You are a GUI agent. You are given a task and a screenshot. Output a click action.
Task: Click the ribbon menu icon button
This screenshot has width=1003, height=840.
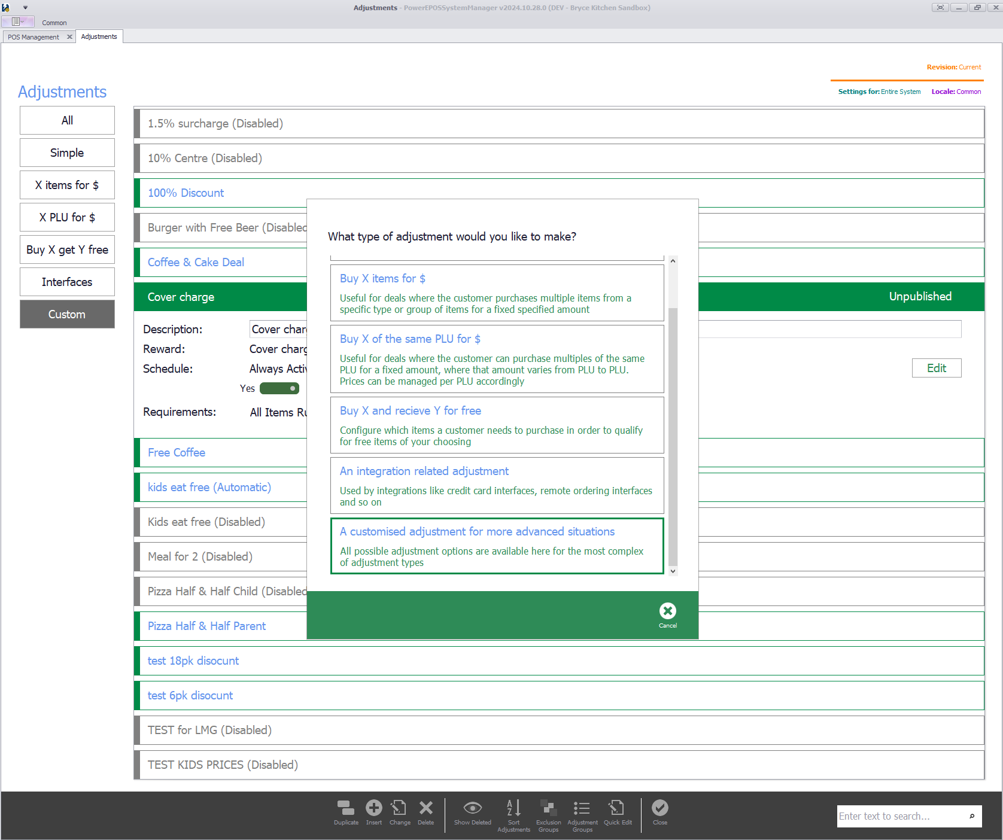(x=17, y=22)
